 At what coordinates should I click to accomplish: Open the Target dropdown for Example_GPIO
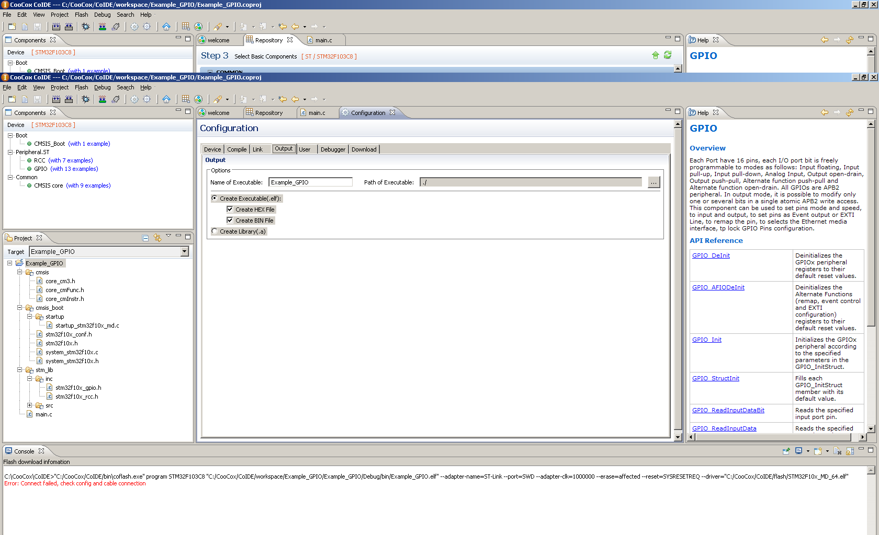(184, 251)
